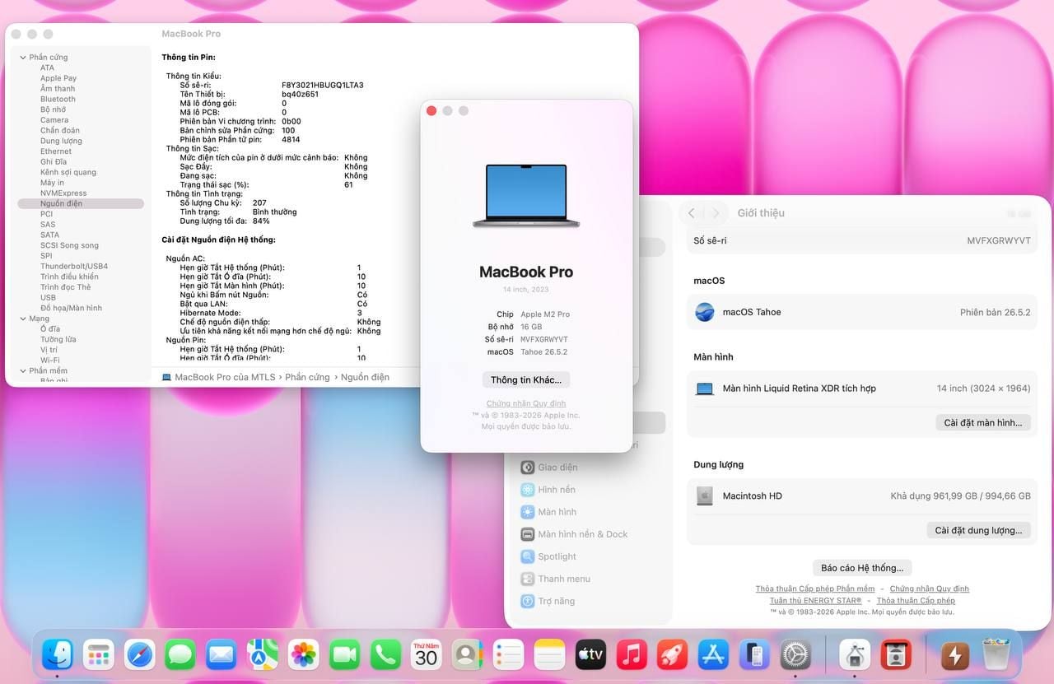
Task: Open Contacts from the Dock
Action: (x=467, y=655)
